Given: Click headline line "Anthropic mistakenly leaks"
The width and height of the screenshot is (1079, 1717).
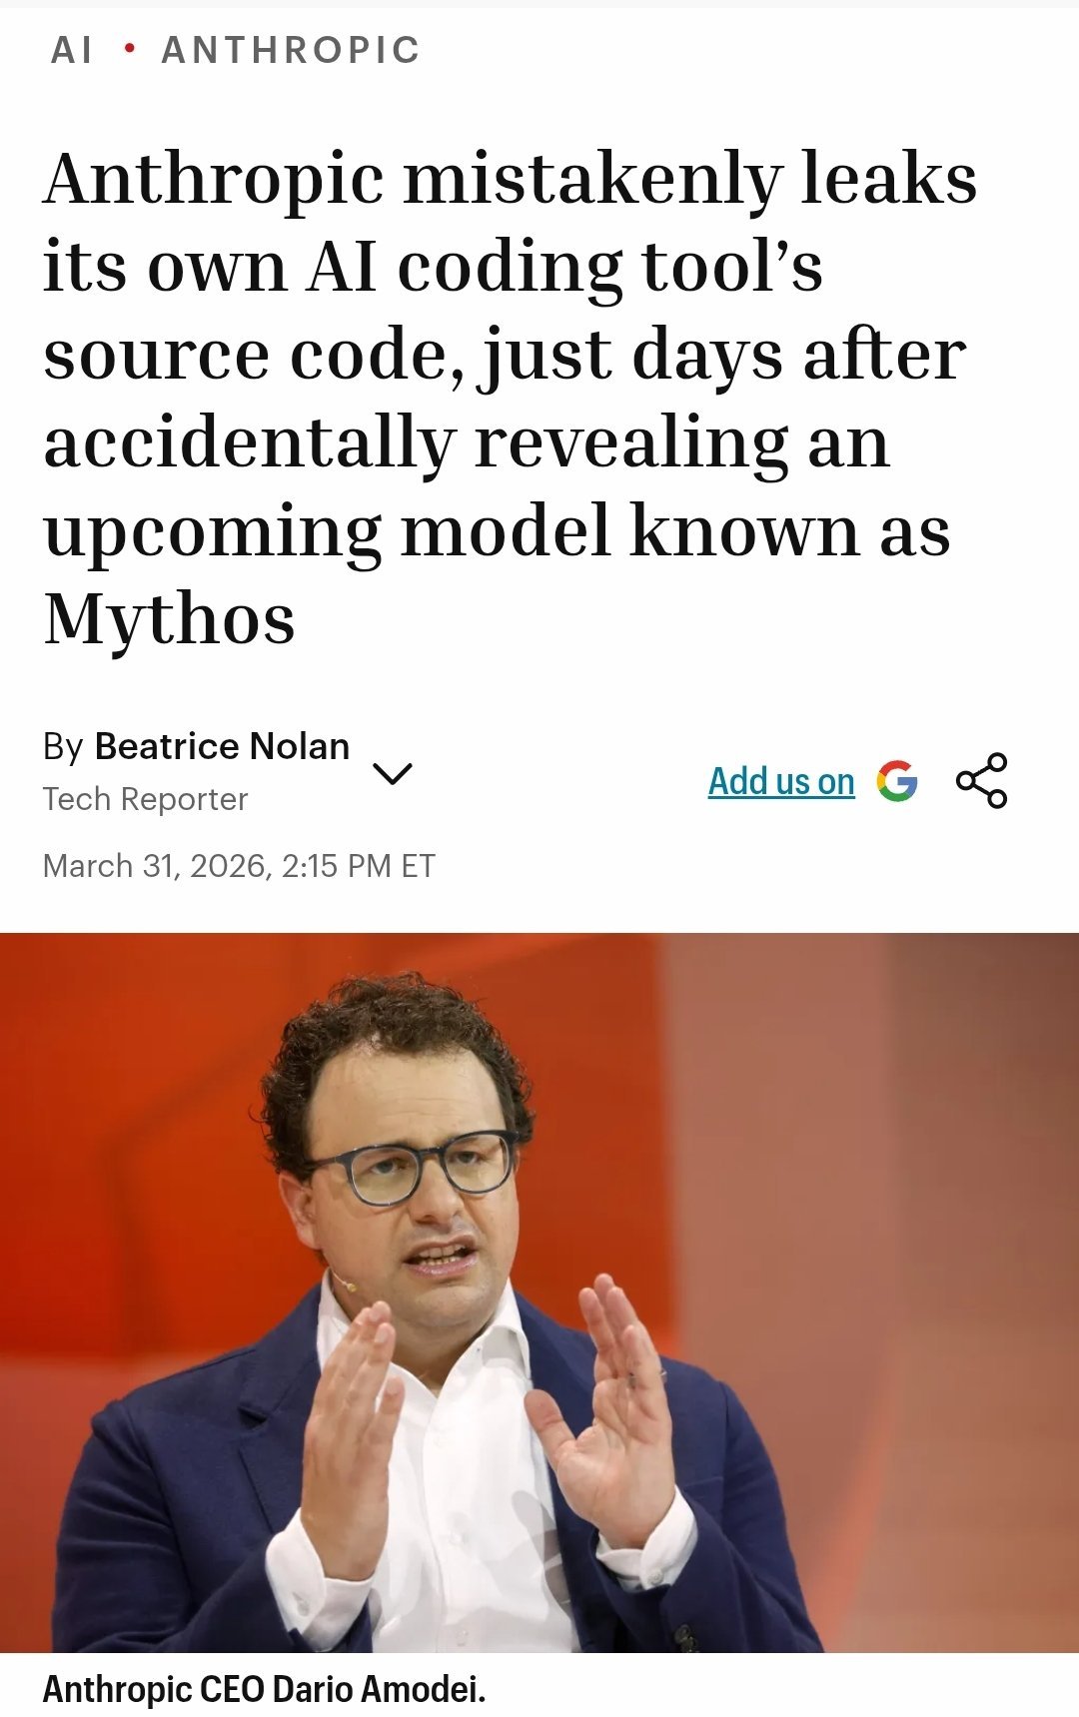Looking at the screenshot, I should click(511, 180).
